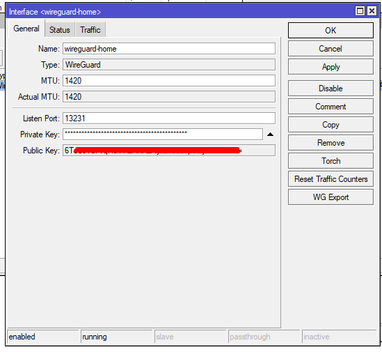Click the 'inactive' status indicator
The width and height of the screenshot is (382, 352).
(340, 337)
